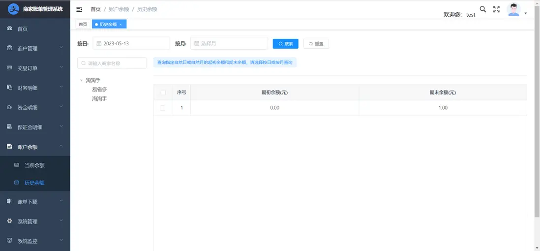The width and height of the screenshot is (540, 251).
Task: Expand the 系统监控 menu chevron
Action: coord(61,240)
